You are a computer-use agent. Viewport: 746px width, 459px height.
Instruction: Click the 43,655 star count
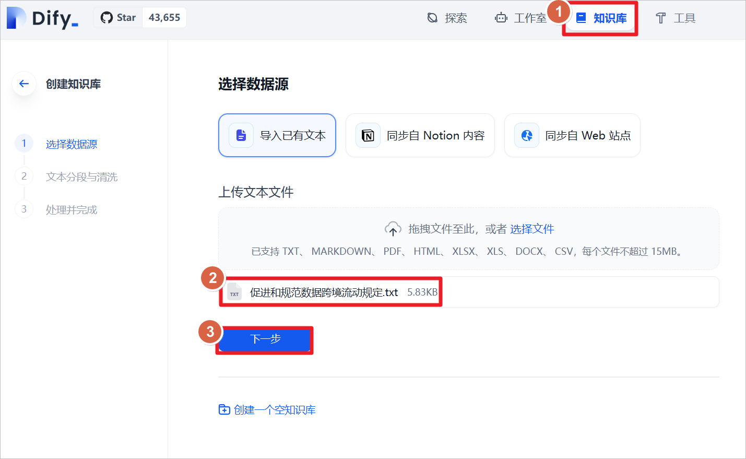pyautogui.click(x=164, y=18)
